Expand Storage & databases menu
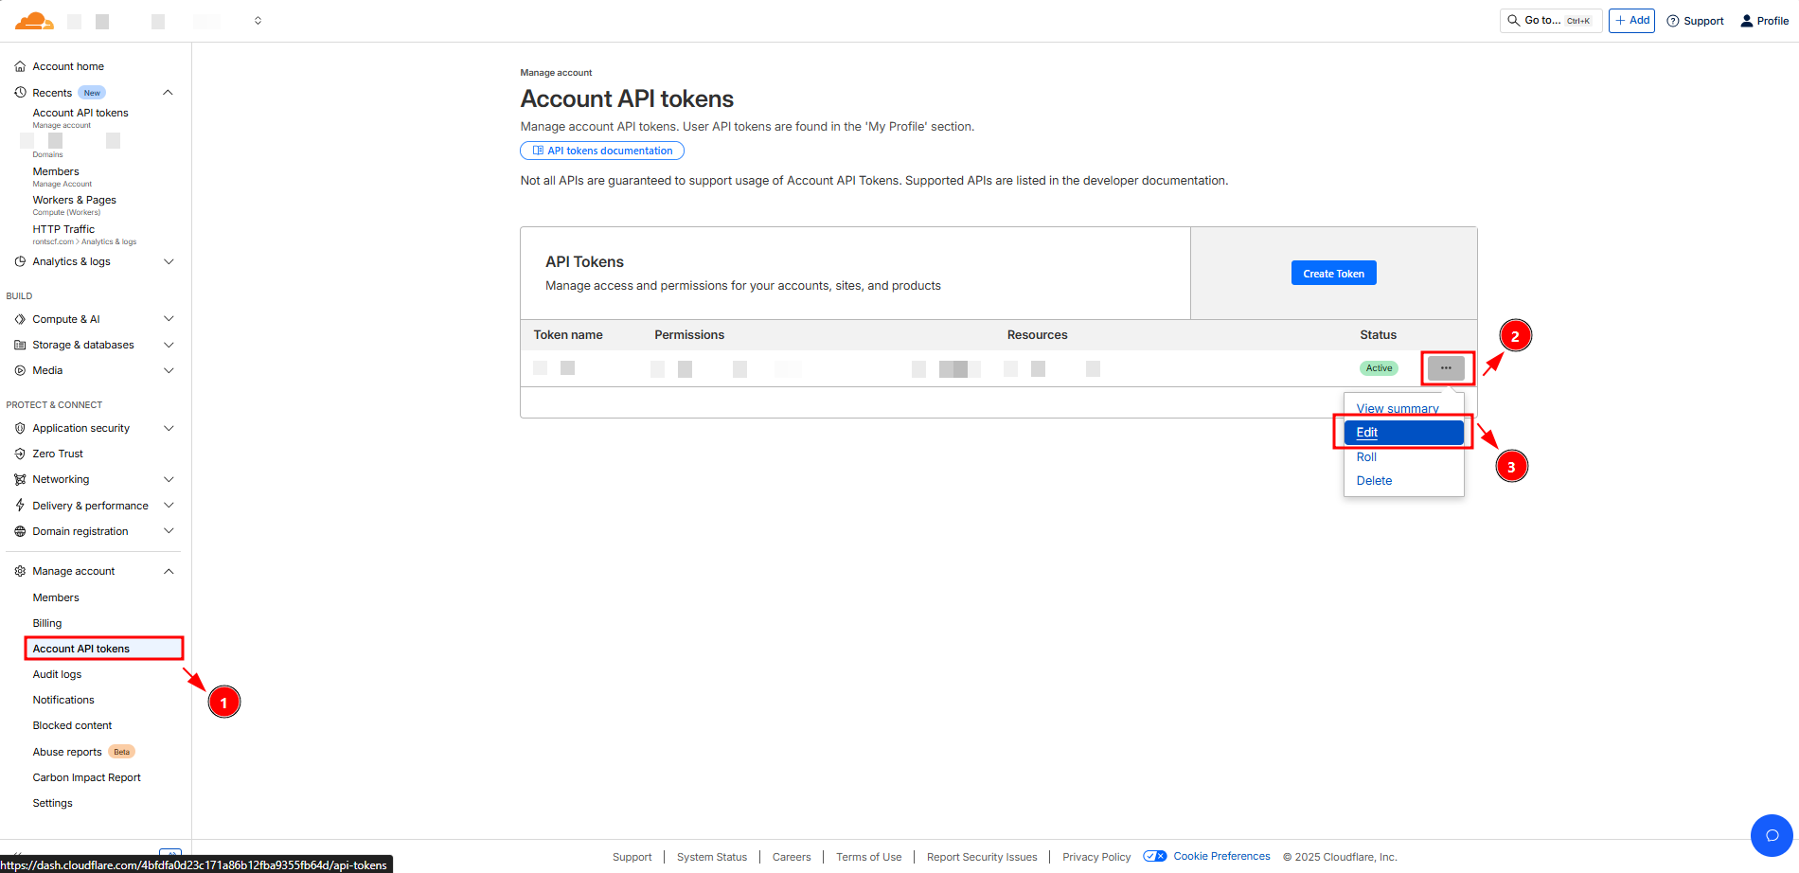 click(x=169, y=345)
